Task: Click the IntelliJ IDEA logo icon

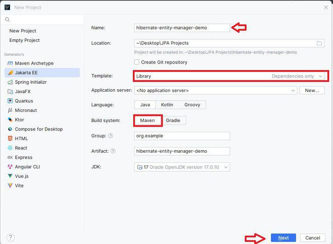Action: tap(7, 8)
